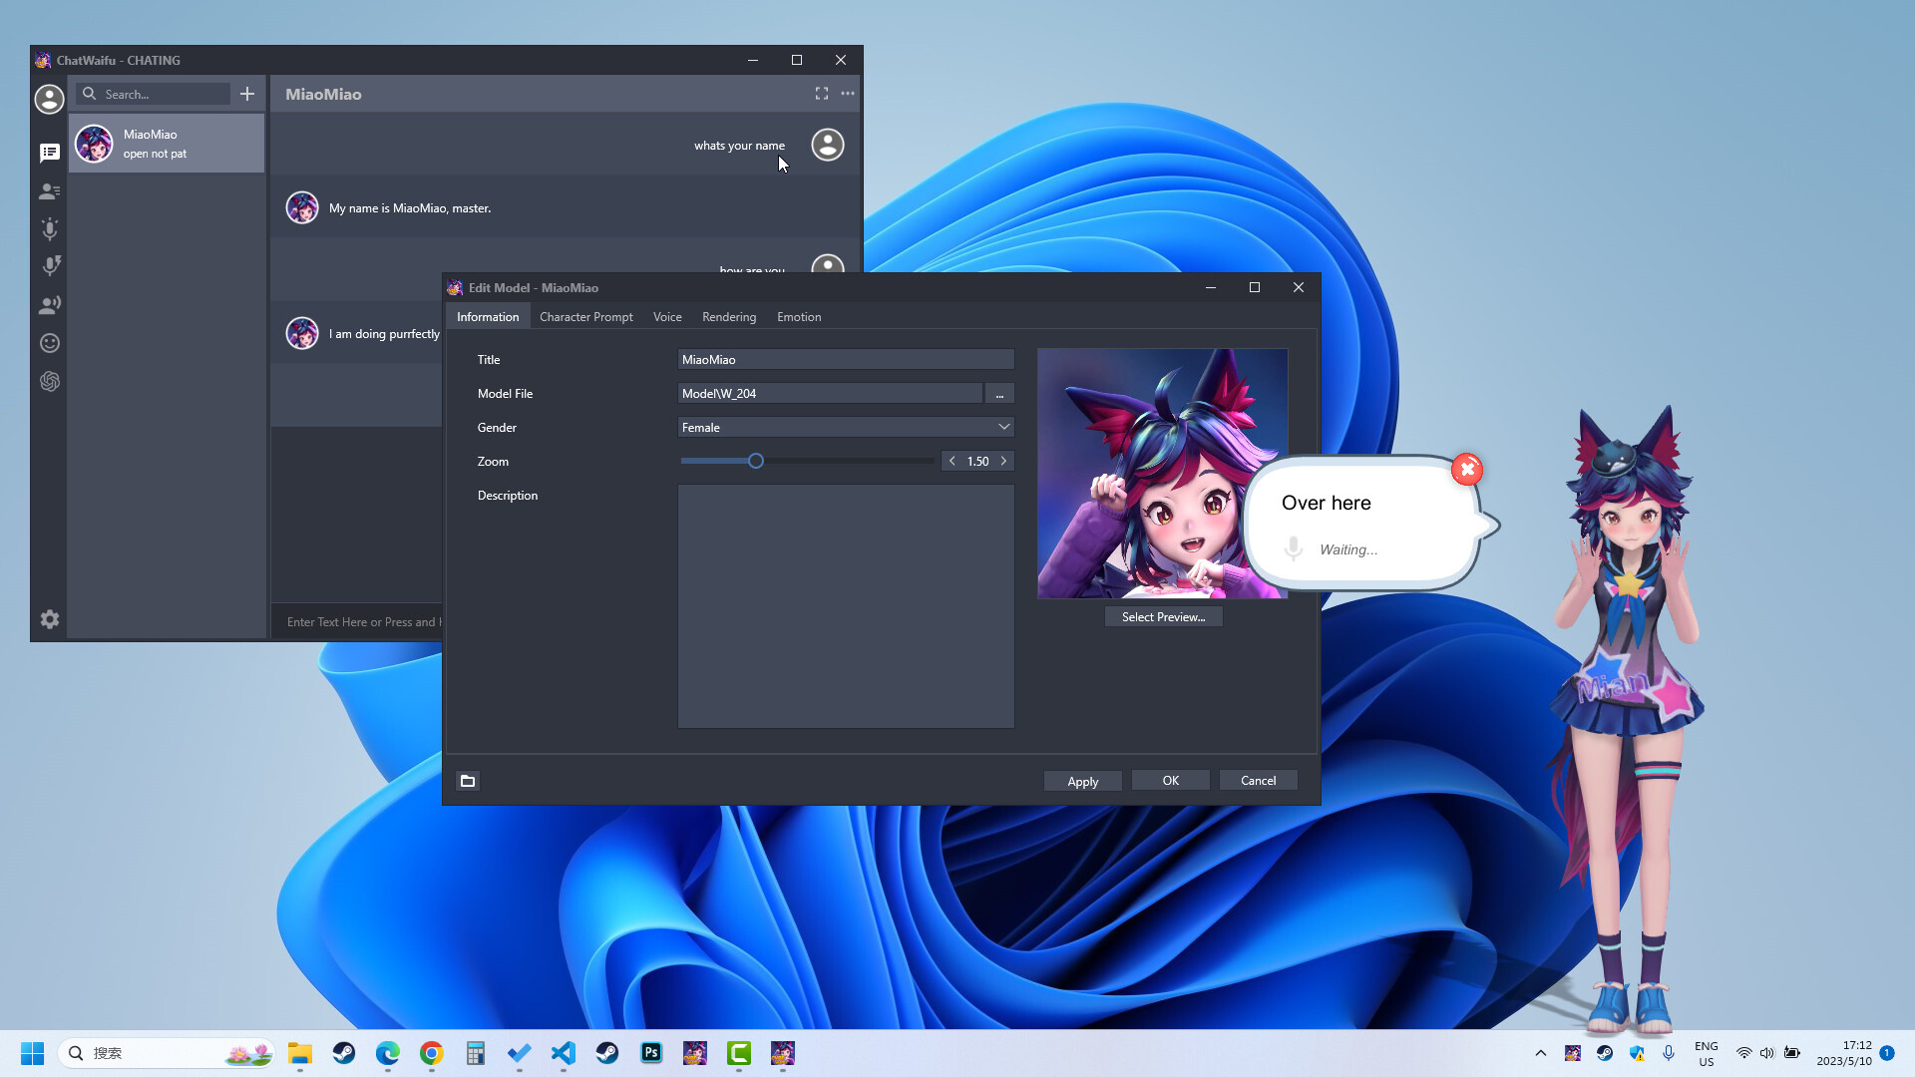Viewport: 1915px width, 1077px height.
Task: Close the Over here speech bubble
Action: point(1467,470)
